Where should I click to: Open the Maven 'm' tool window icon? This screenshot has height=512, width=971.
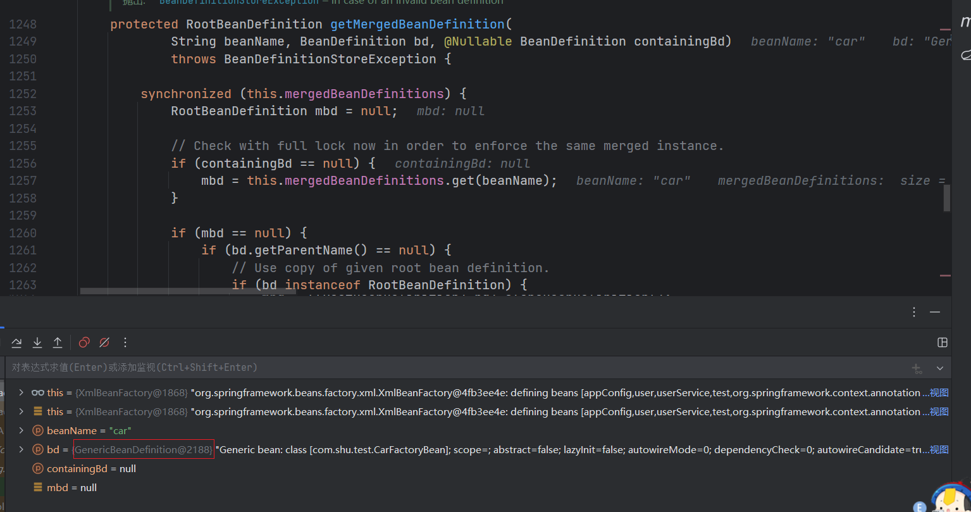pos(965,22)
